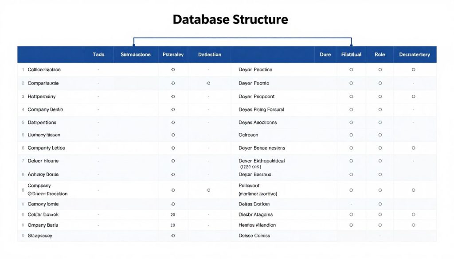The width and height of the screenshot is (454, 259).
Task: Select Prteraley circle in Sttapssasy row
Action: [173, 236]
